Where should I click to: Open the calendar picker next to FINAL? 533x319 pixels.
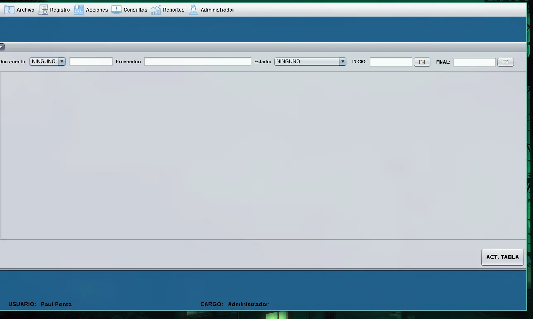506,62
